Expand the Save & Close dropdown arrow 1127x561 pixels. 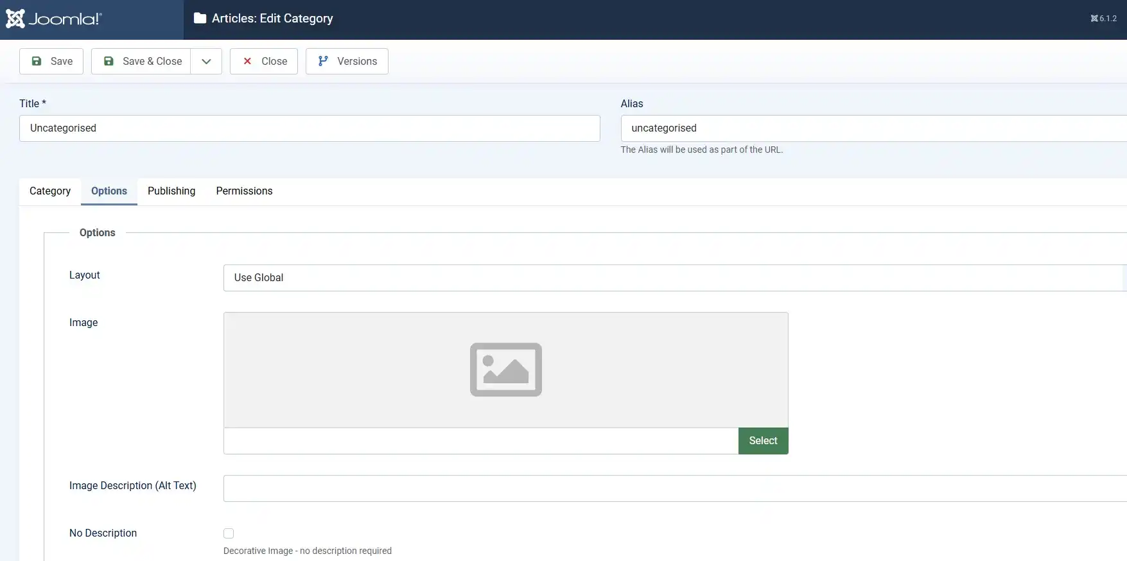(206, 61)
